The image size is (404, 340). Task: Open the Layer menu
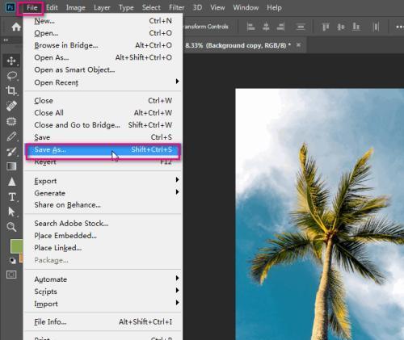102,7
